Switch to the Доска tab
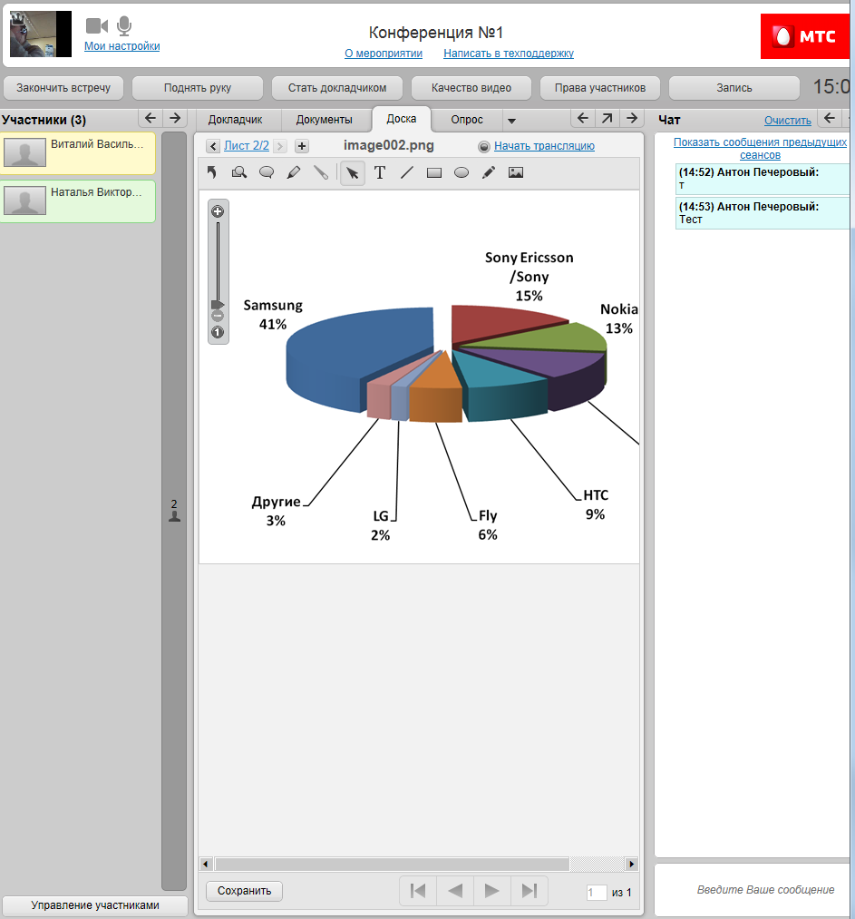 click(402, 119)
